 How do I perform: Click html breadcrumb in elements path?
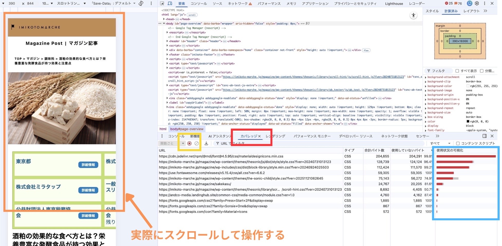tap(163, 129)
